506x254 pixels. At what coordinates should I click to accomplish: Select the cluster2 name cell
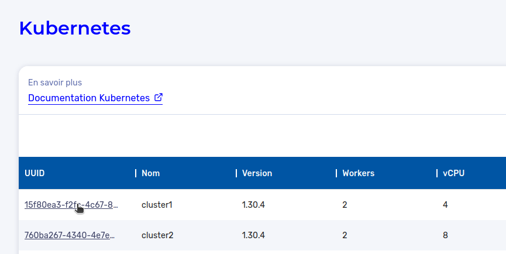point(157,235)
